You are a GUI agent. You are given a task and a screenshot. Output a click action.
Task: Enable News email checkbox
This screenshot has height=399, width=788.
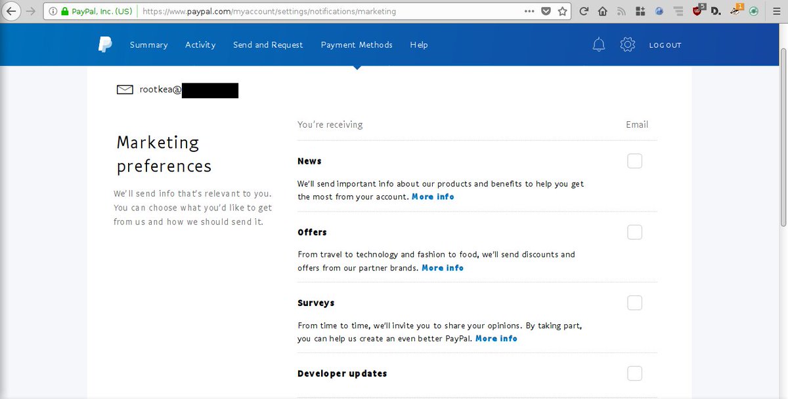pos(634,161)
